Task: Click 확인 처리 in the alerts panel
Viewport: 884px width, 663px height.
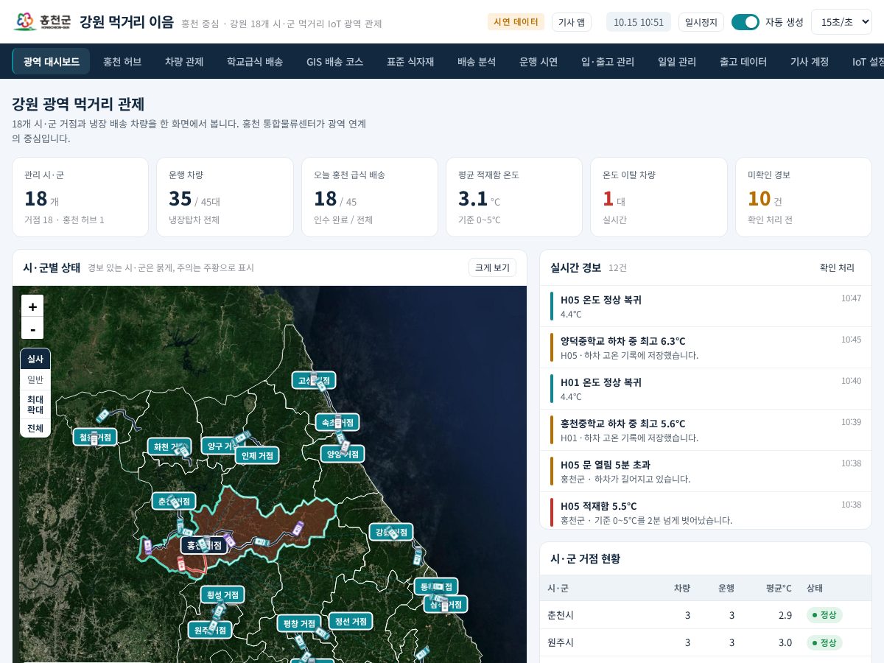Action: [837, 267]
